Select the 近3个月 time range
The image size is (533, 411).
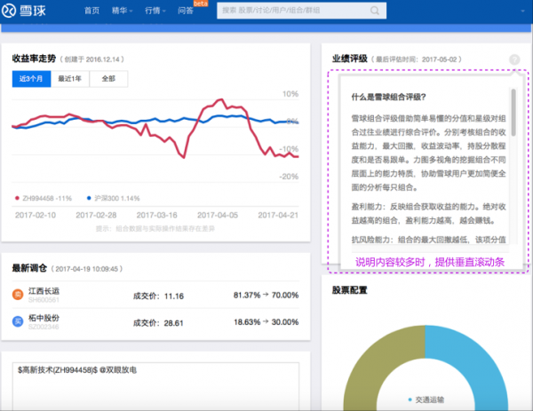[x=32, y=79]
